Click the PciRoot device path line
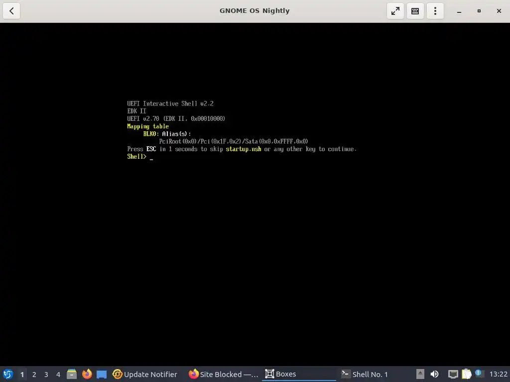This screenshot has height=382, width=510. tap(234, 141)
